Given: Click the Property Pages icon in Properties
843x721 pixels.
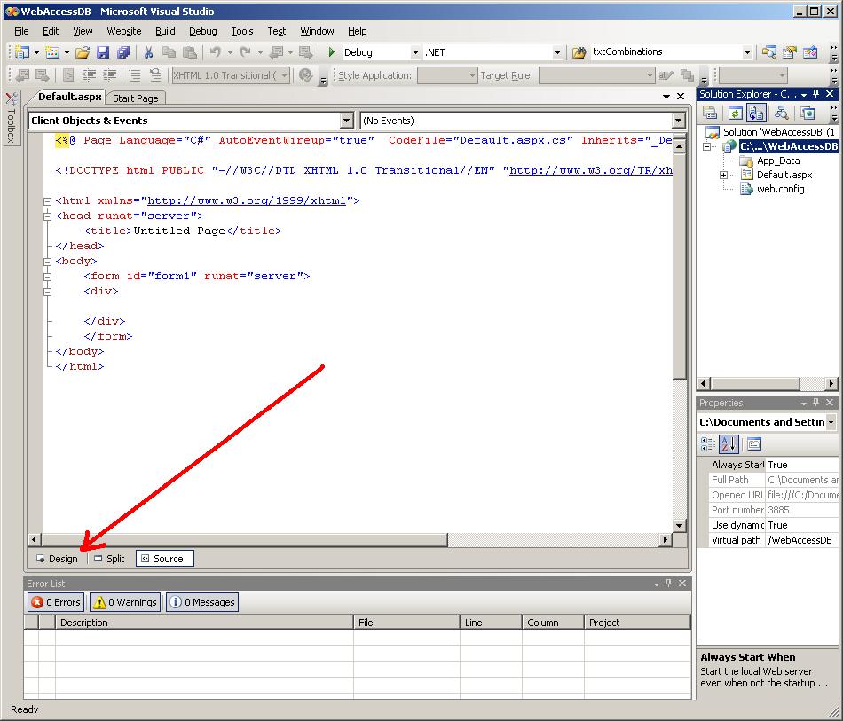Looking at the screenshot, I should [x=754, y=444].
